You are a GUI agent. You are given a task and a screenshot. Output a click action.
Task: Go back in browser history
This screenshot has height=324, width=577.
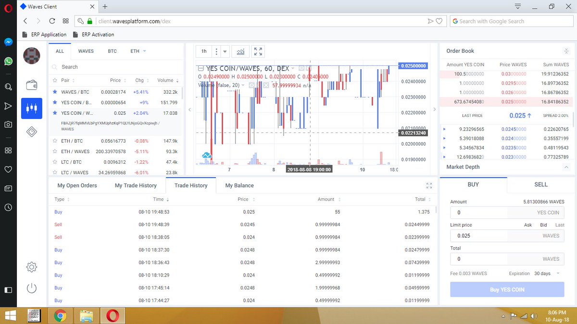25,21
